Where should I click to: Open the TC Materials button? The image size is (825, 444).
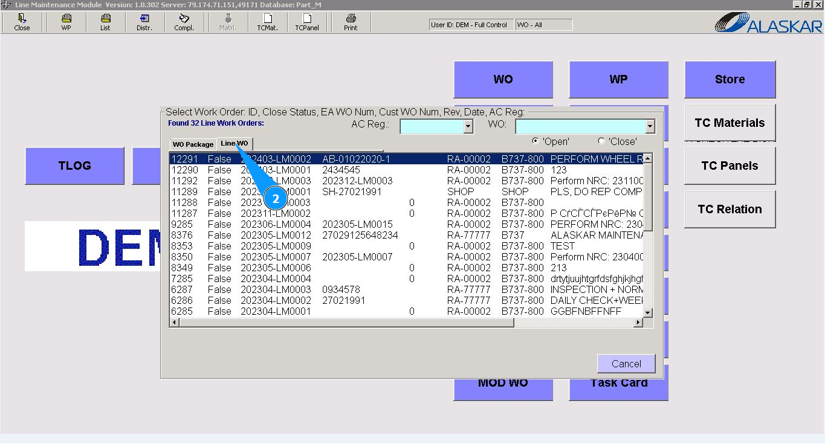point(730,123)
